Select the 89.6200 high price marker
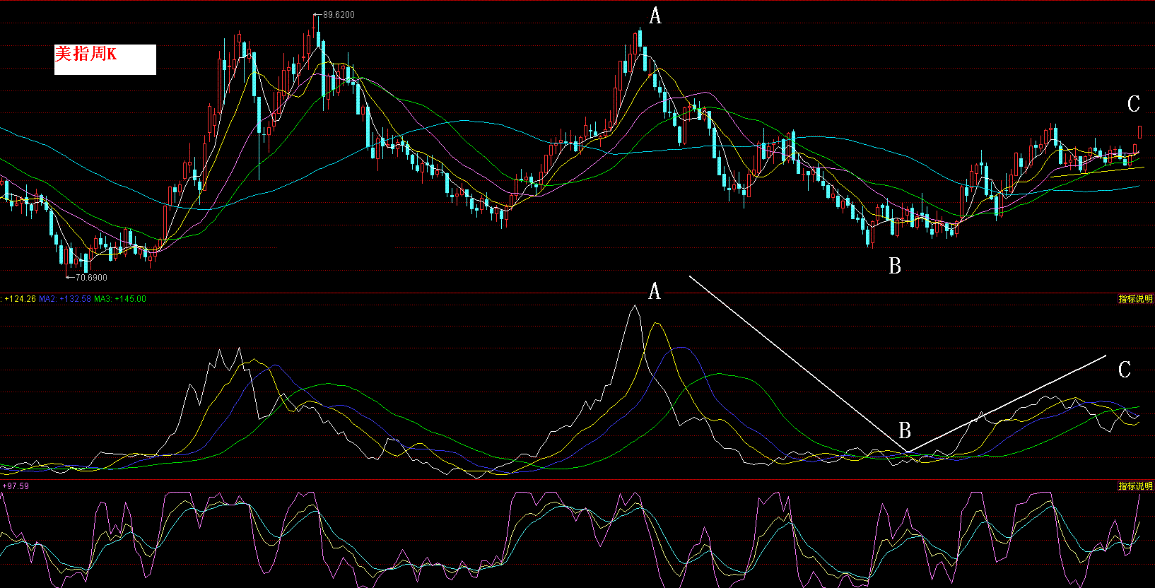Image resolution: width=1155 pixels, height=588 pixels. click(338, 14)
